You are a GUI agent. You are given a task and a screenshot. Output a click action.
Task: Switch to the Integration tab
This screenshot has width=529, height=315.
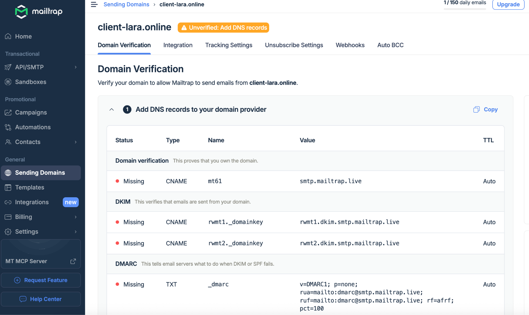pyautogui.click(x=178, y=45)
